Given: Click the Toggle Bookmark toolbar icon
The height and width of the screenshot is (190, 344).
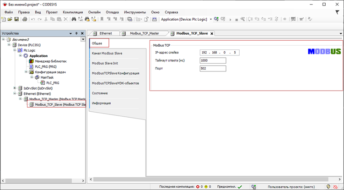Looking at the screenshot, I should (x=102, y=19).
